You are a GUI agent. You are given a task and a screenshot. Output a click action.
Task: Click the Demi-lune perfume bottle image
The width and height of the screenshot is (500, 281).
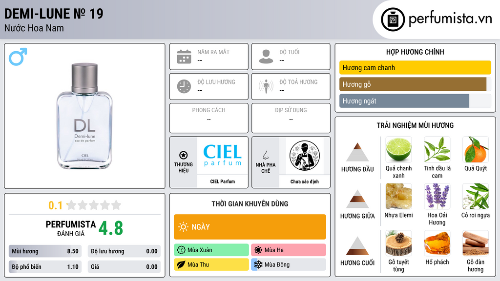pyautogui.click(x=84, y=116)
